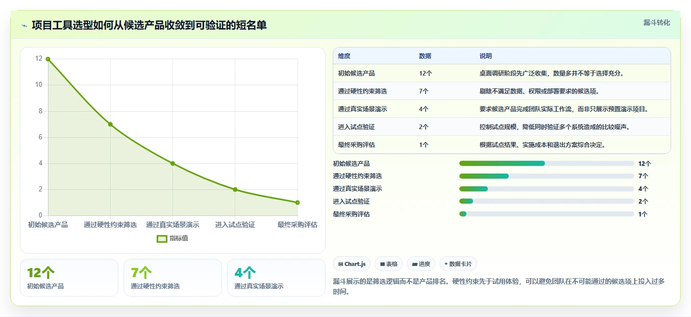Click the description starting 桌面调研阶段先广泛收集
This screenshot has width=691, height=317.
[x=552, y=74]
